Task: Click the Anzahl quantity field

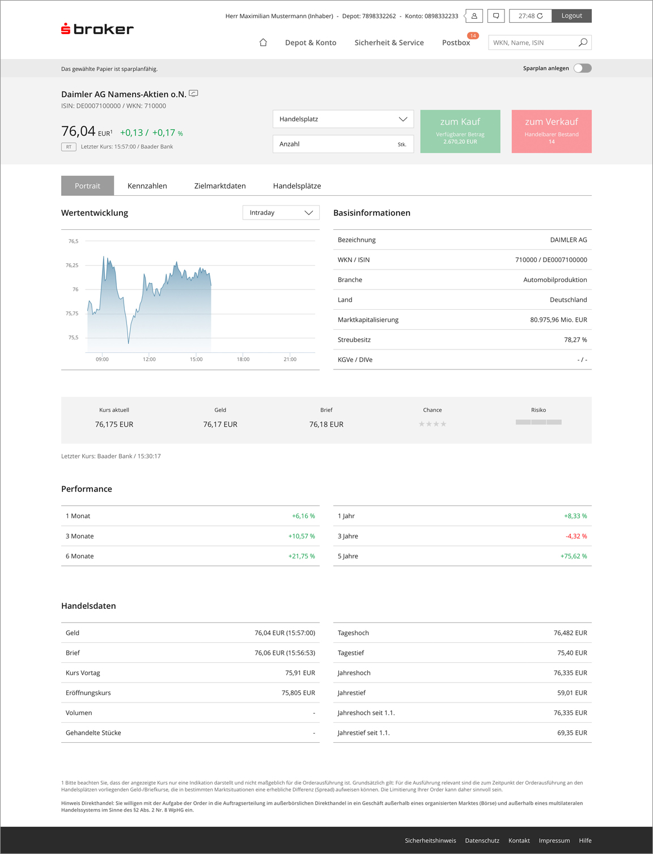Action: (x=344, y=144)
